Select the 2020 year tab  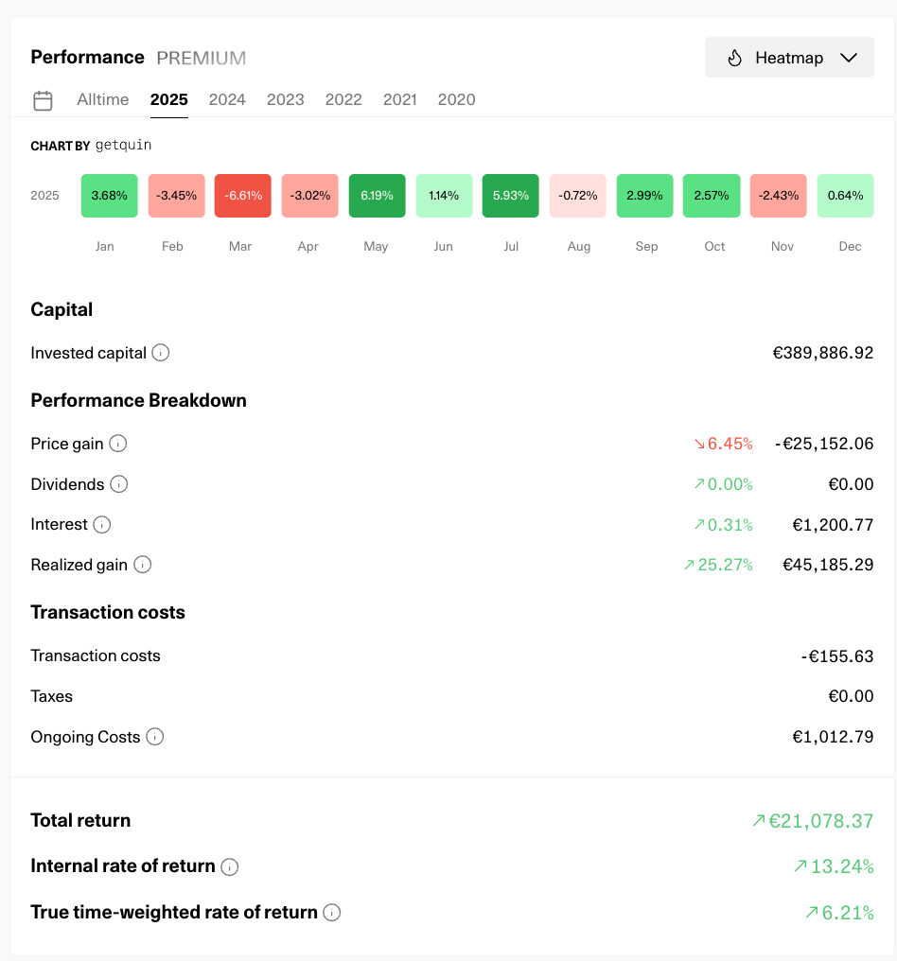pyautogui.click(x=456, y=100)
